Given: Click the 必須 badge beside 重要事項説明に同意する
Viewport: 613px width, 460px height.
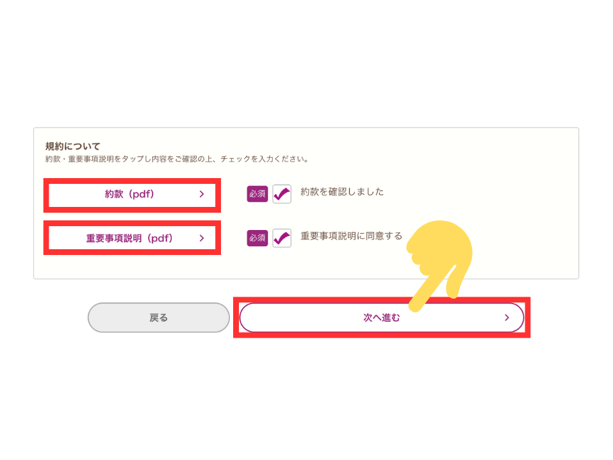Looking at the screenshot, I should [x=257, y=238].
